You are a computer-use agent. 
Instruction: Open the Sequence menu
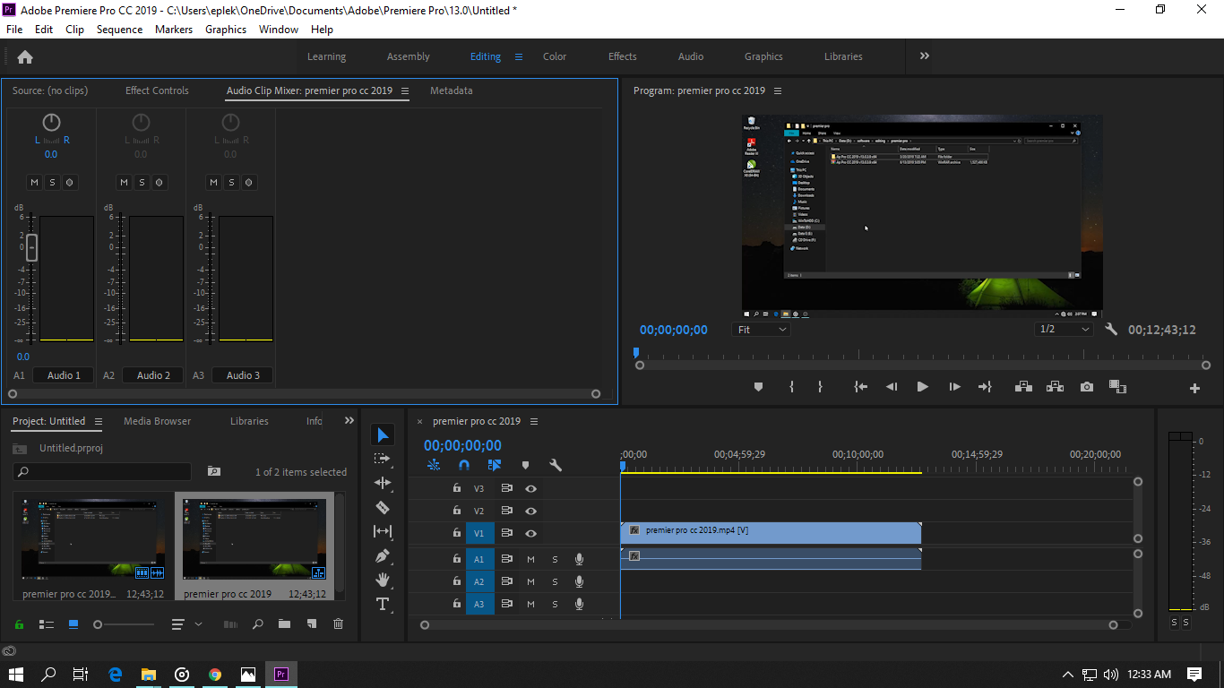119,30
